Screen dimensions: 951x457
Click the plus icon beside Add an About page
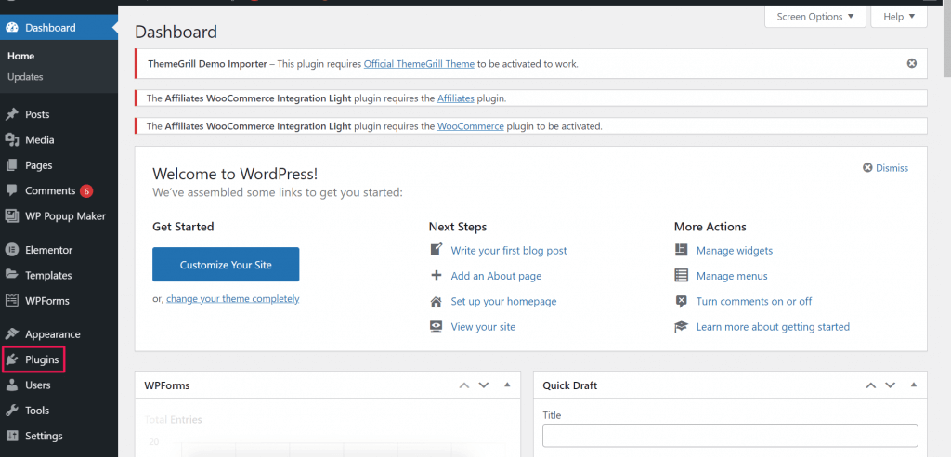click(x=436, y=275)
